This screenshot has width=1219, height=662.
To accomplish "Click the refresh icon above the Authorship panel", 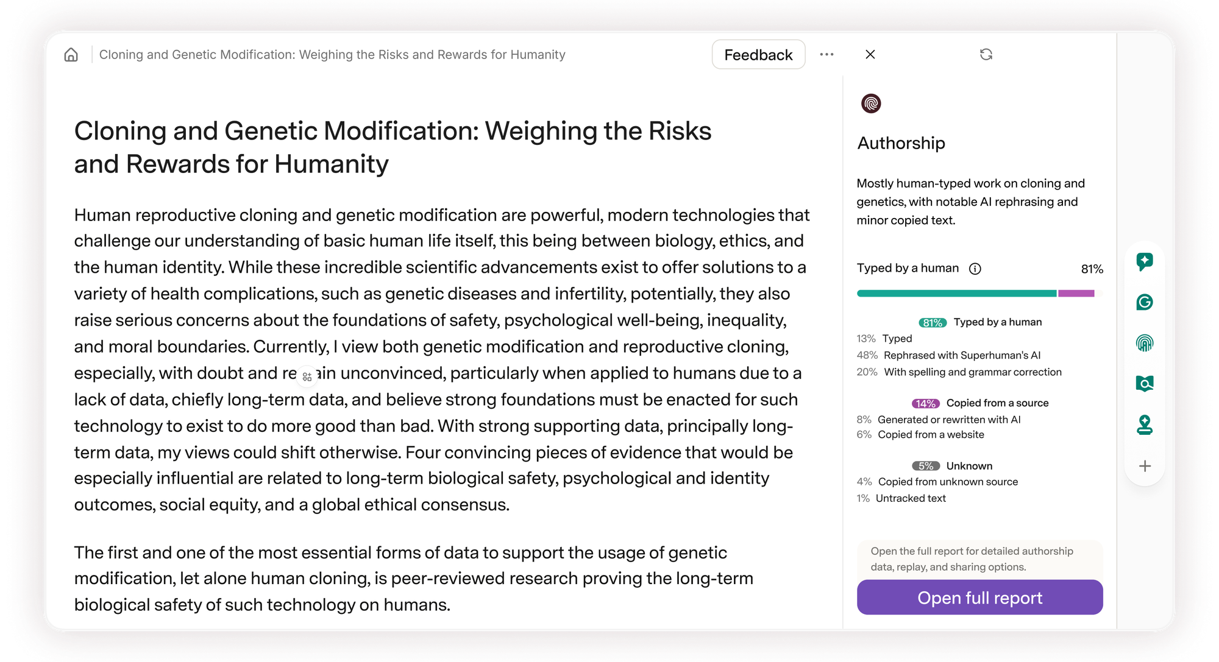I will tap(986, 54).
